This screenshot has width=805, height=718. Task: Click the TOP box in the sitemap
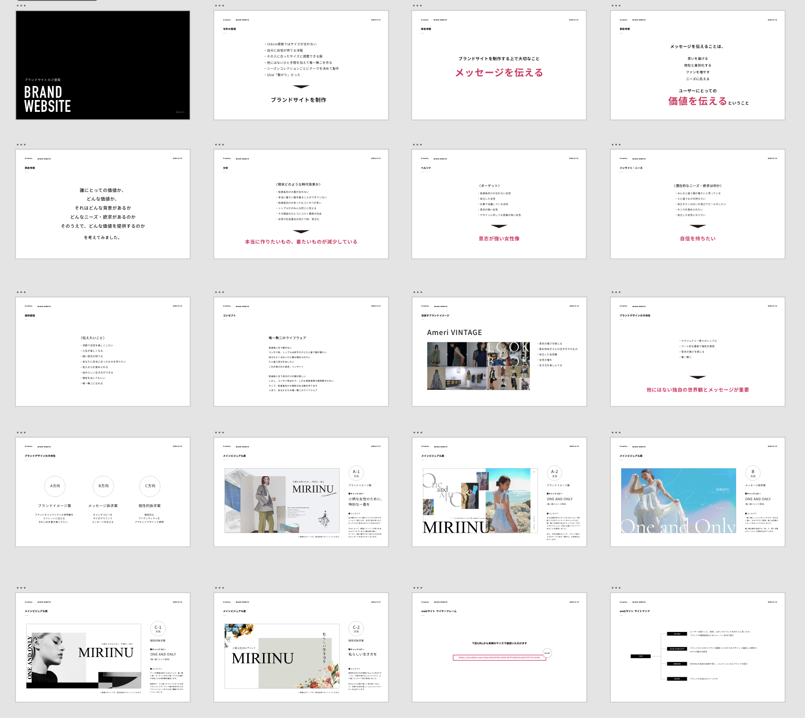click(641, 656)
